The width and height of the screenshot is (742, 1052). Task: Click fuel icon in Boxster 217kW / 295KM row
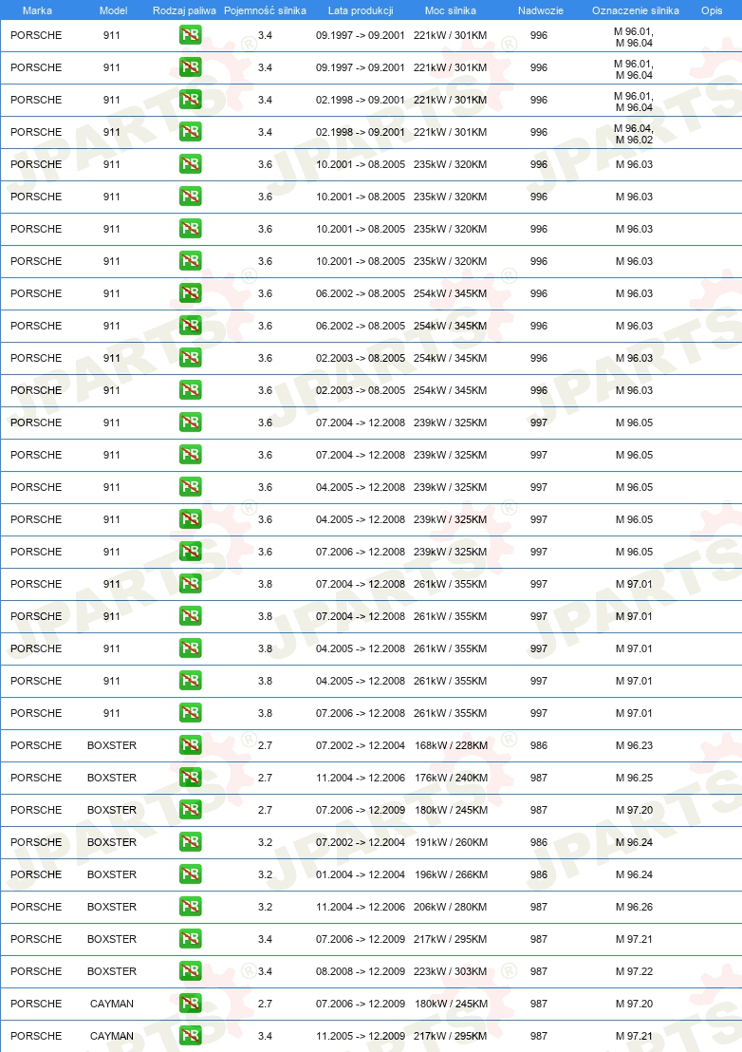tap(191, 939)
